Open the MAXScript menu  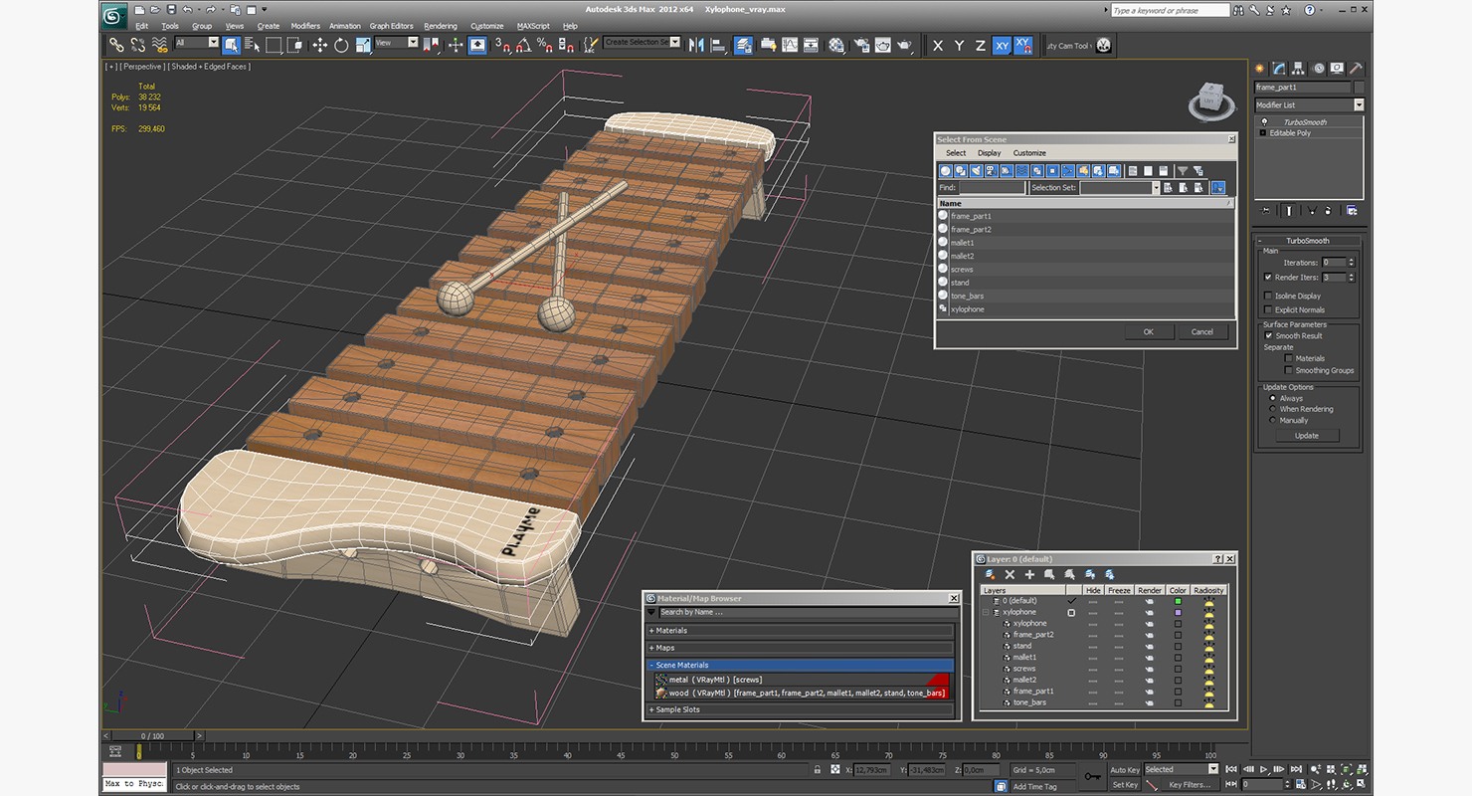click(x=533, y=26)
